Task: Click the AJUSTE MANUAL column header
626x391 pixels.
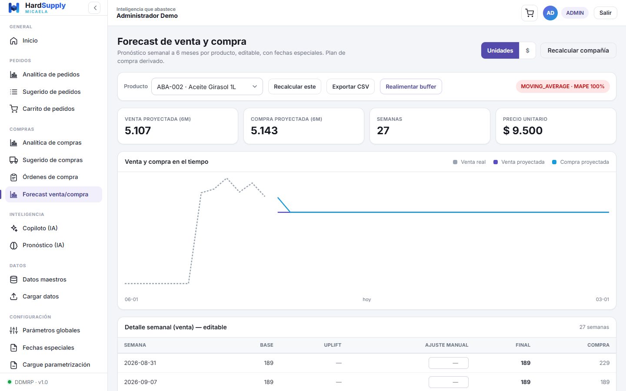Action: [446, 345]
